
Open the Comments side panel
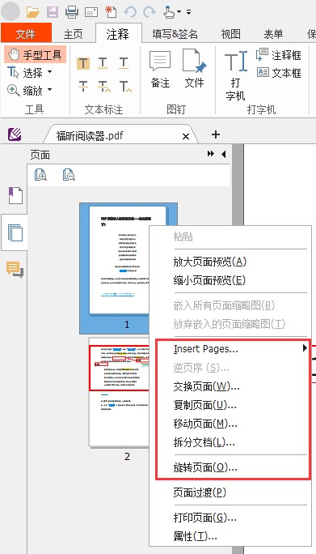point(15,269)
